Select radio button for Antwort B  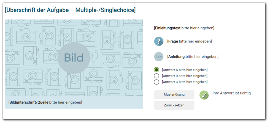(156, 76)
